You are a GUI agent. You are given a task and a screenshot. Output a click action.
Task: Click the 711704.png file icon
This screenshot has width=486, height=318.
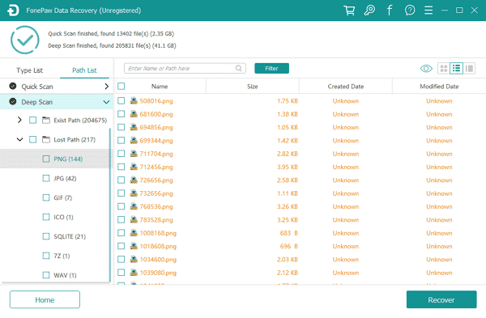pos(134,154)
